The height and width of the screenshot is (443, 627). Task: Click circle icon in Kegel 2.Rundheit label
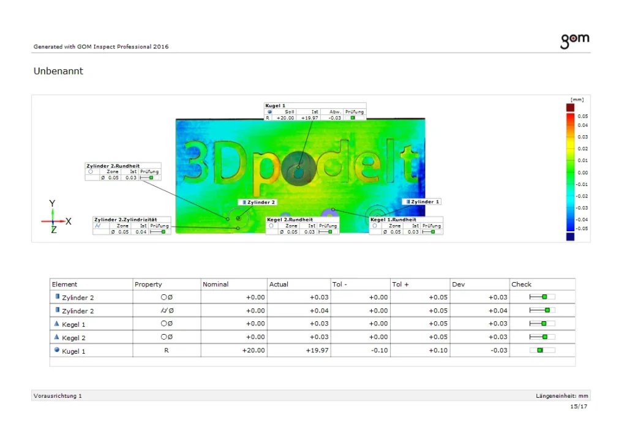pyautogui.click(x=271, y=226)
